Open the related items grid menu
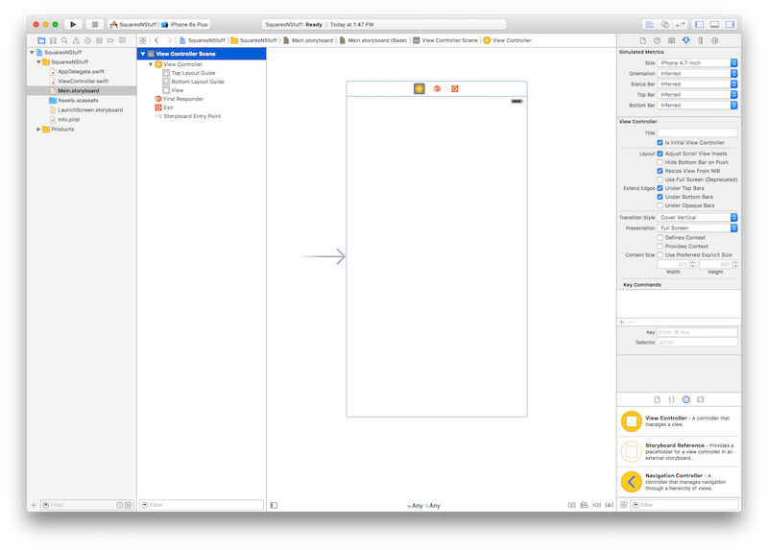768x550 pixels. click(142, 40)
